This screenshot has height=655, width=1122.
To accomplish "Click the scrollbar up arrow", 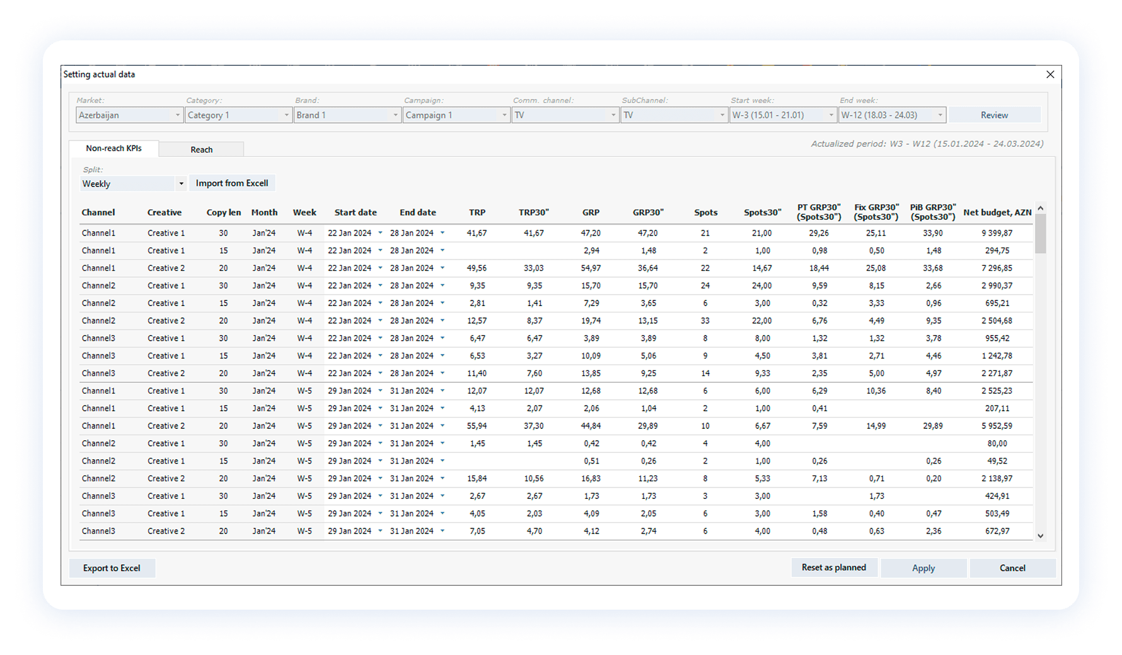I will tap(1041, 208).
